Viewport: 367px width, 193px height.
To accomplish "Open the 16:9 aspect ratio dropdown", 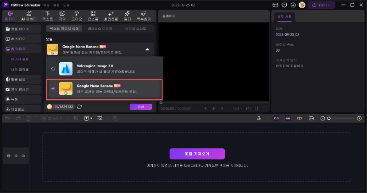I will [237, 108].
